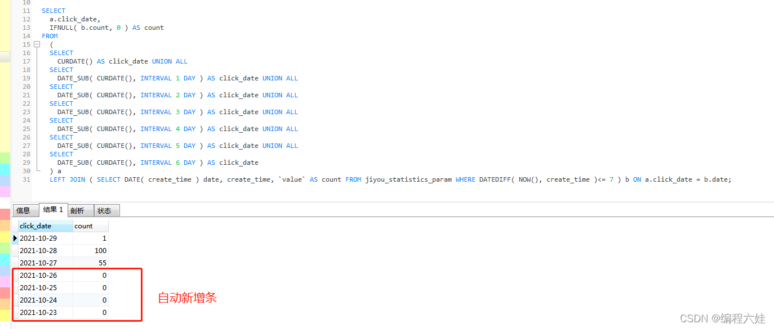Click the count cell in the 2021-10-26 row
Image resolution: width=774 pixels, height=329 pixels.
point(91,276)
